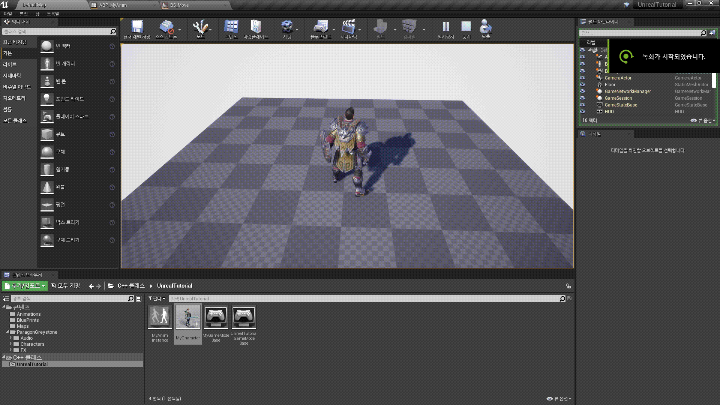720x405 pixels.
Task: Save the current level with 현재 레벨 저장
Action: (x=137, y=29)
